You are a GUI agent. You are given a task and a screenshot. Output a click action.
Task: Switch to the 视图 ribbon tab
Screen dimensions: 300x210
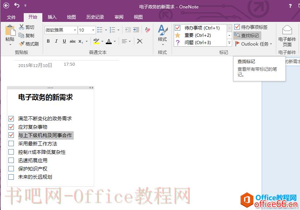point(138,17)
